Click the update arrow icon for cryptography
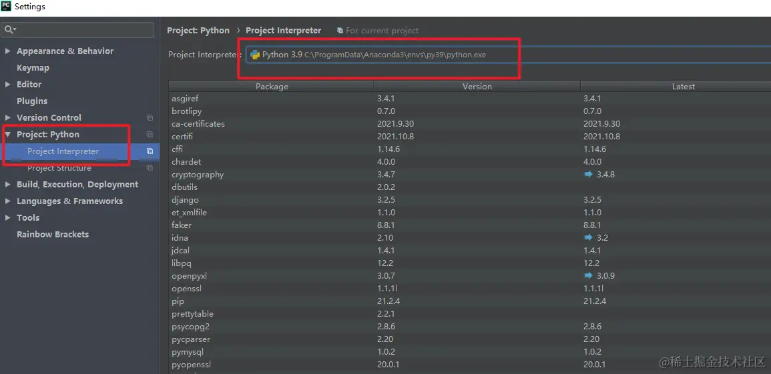Image resolution: width=771 pixels, height=374 pixels. [588, 174]
